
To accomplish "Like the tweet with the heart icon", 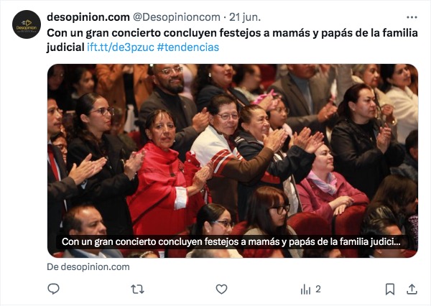I will pyautogui.click(x=221, y=289).
